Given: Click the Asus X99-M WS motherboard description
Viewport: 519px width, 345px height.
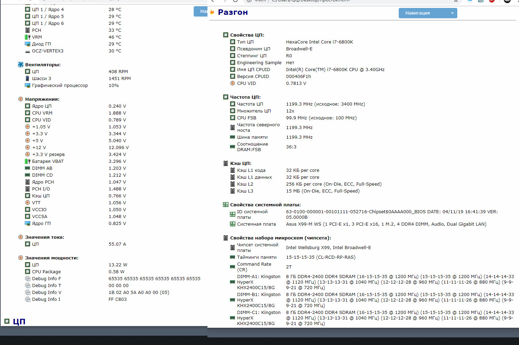Looking at the screenshot, I should click(386, 224).
